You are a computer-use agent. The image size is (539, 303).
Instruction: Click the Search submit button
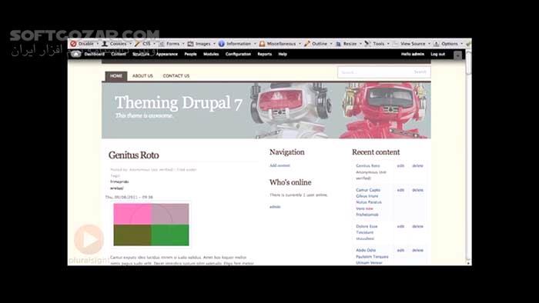[x=420, y=72]
